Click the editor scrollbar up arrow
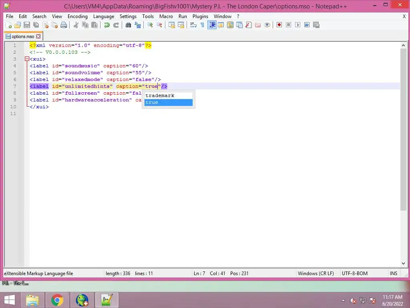Screen dimensions: 410x308 (x=403, y=45)
